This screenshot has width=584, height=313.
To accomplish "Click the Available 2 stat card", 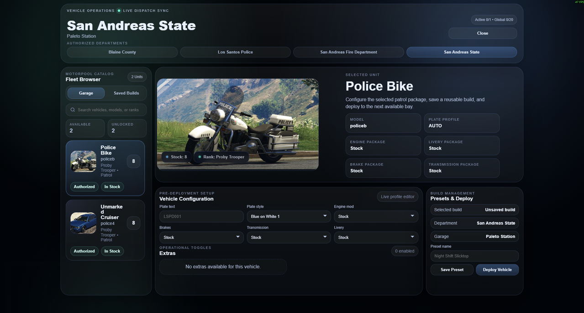I will [85, 128].
